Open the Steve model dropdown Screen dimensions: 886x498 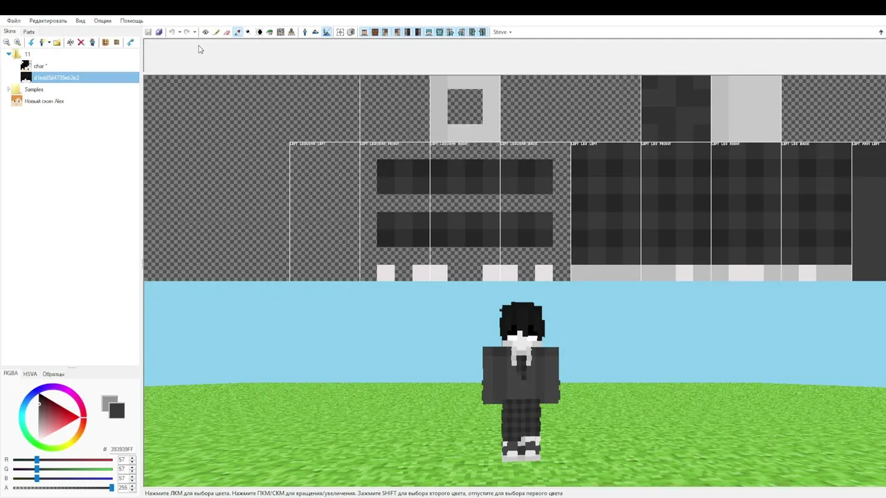[x=503, y=32]
